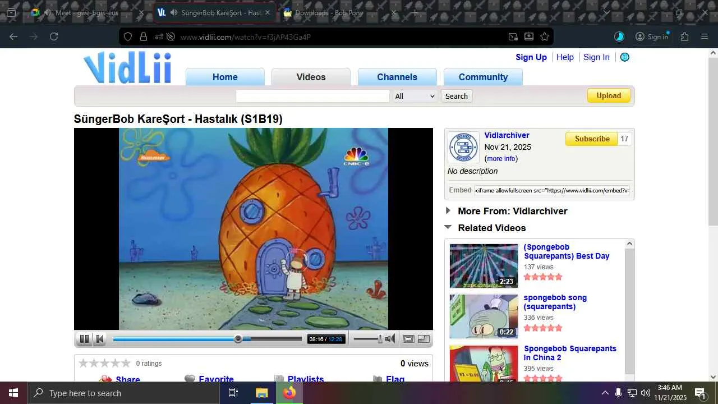The image size is (718, 404).
Task: Reload the page with the refresh icon
Action: (x=54, y=36)
